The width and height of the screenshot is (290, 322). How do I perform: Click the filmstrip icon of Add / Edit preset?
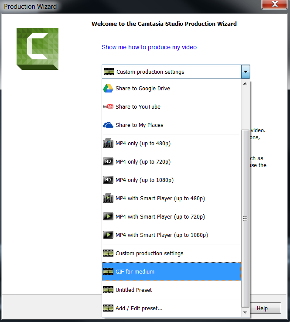click(x=108, y=308)
